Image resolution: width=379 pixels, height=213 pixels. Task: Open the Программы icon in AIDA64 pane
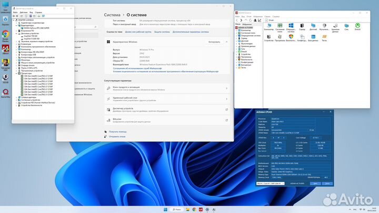click(280, 37)
